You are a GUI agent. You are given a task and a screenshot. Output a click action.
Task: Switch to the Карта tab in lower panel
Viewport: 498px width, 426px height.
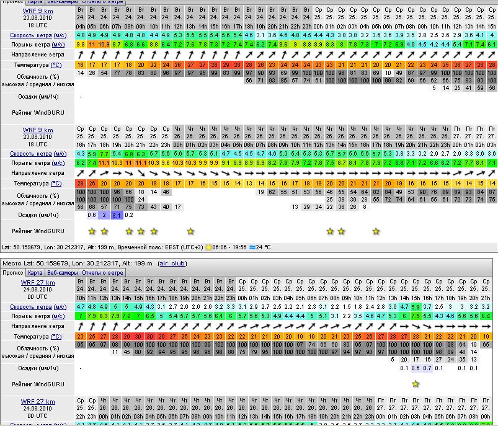coord(35,272)
